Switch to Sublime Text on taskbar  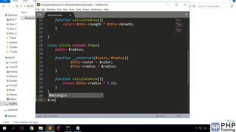[50, 128]
